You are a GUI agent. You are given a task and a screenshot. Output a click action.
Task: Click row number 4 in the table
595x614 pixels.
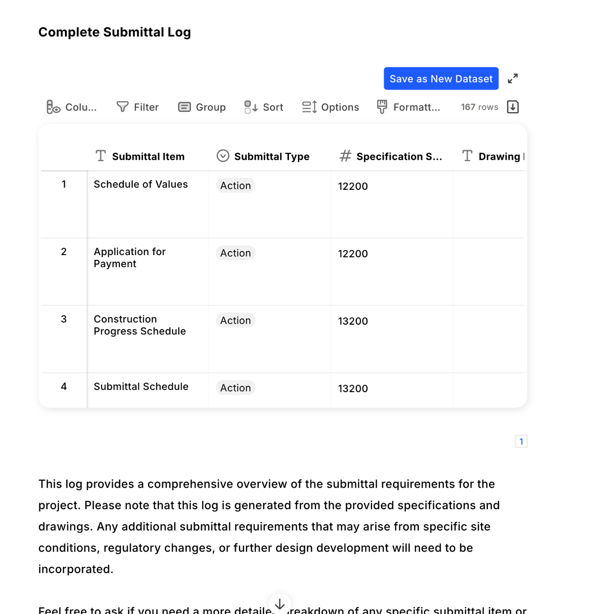[64, 387]
